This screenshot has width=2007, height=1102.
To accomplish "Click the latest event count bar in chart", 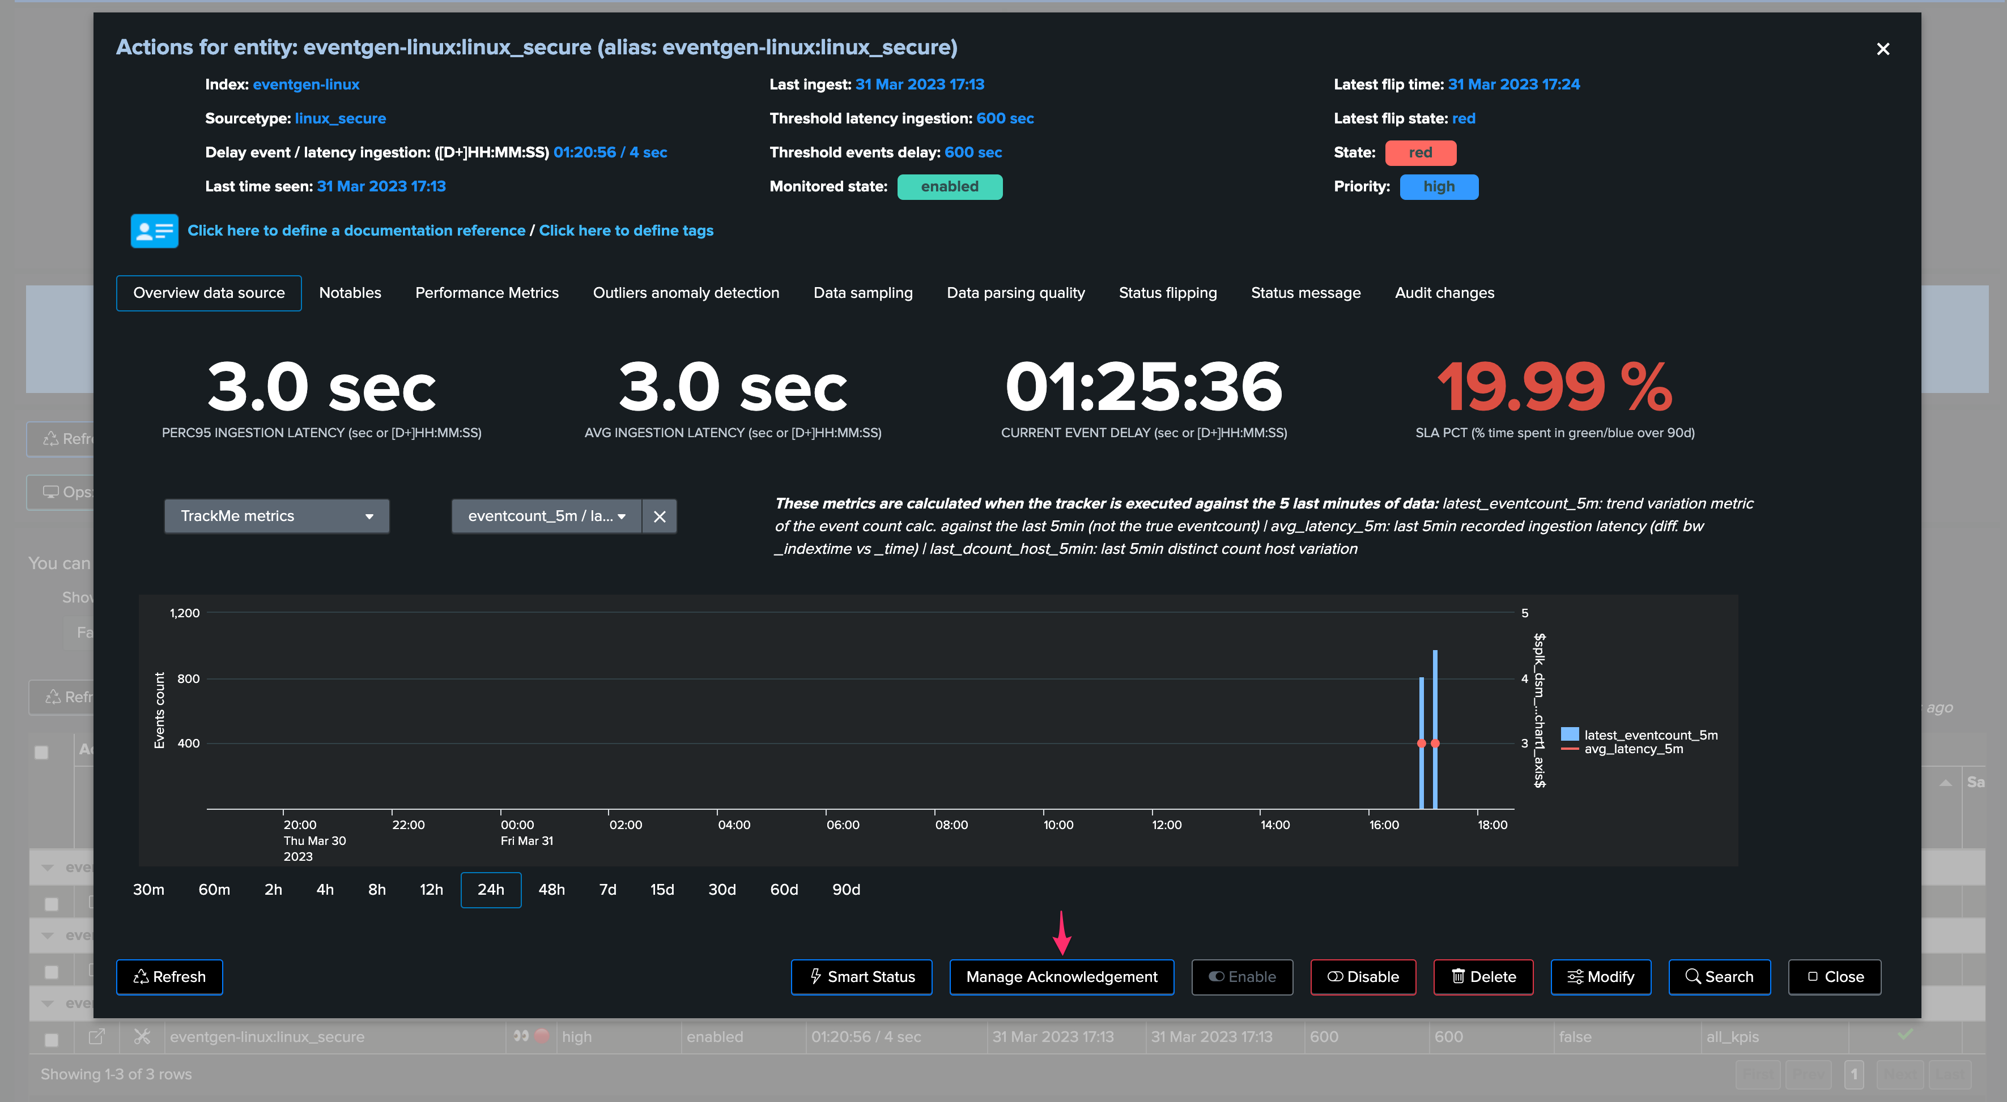I will click(x=1434, y=729).
